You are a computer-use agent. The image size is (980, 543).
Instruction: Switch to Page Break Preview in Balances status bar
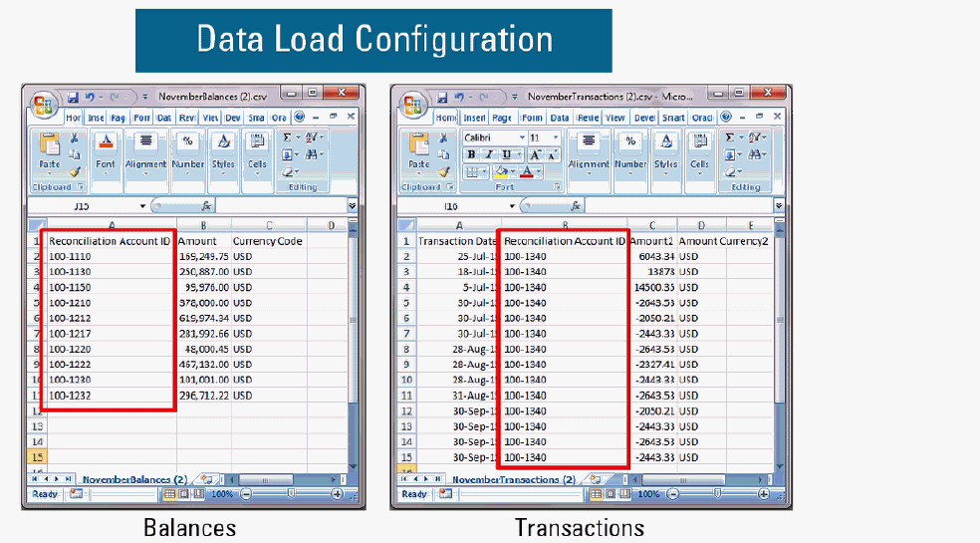click(x=198, y=494)
